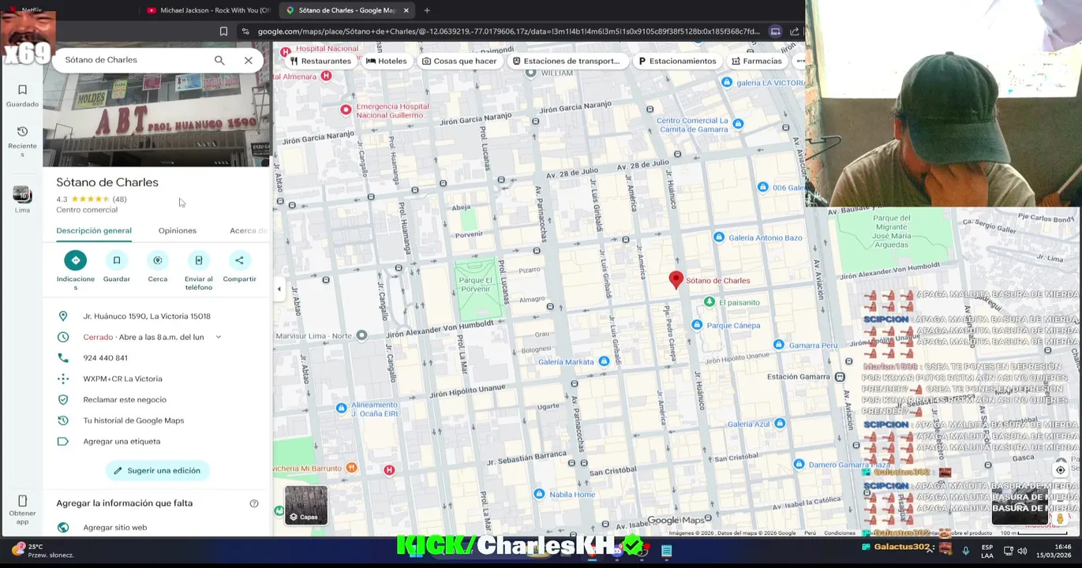
Task: Click Galería Markata map marker
Action: 604,361
